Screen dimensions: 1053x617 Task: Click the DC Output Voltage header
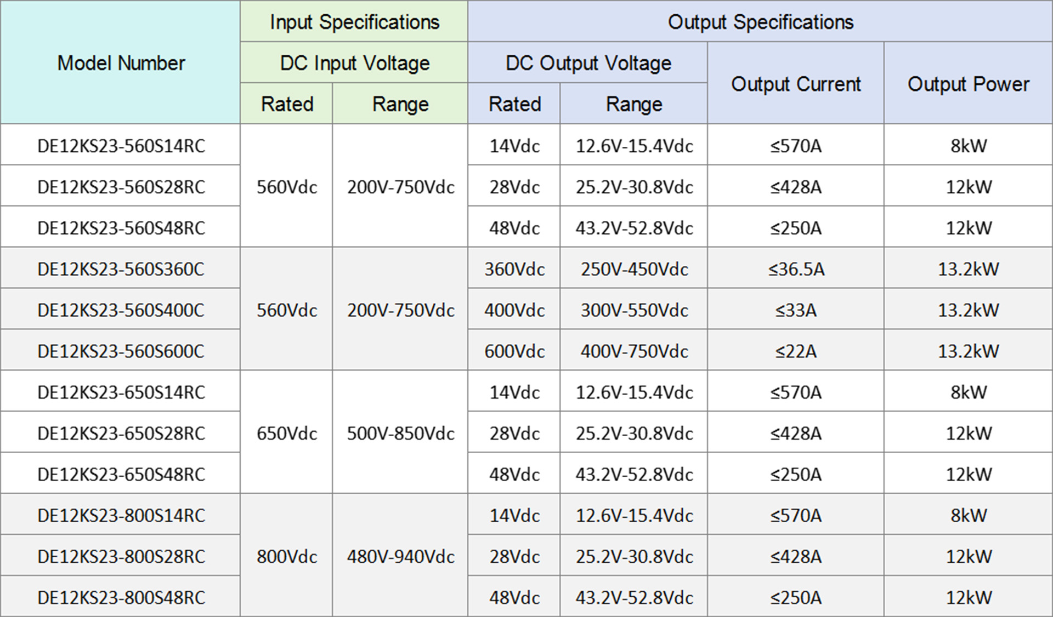588,63
